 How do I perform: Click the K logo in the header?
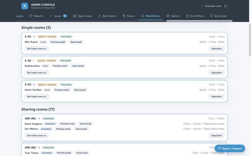click(x=25, y=6)
